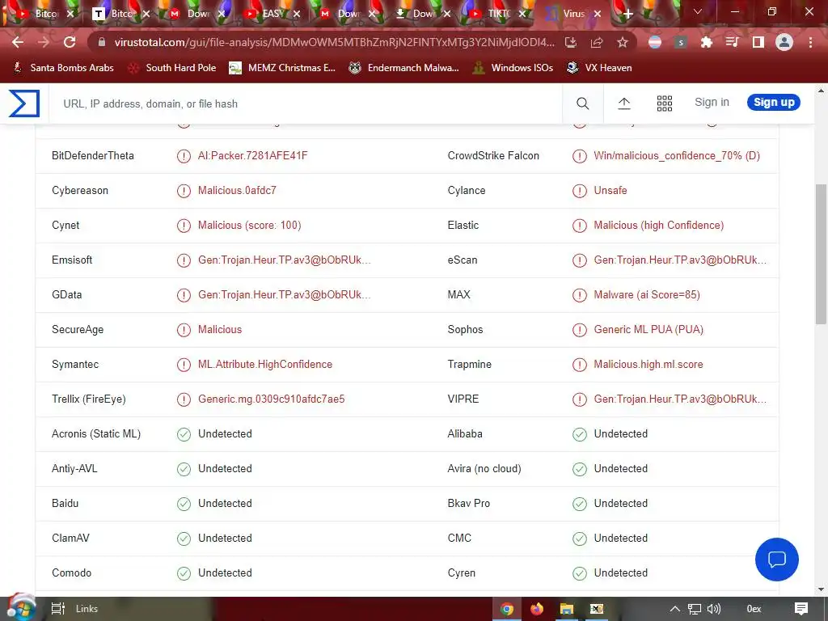Viewport: 828px width, 621px height.
Task: Toggle the Chrome side panel icon
Action: tap(758, 42)
